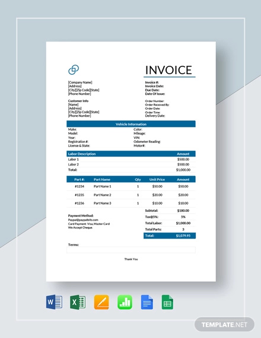Click the Google Sheets format icon
The image size is (261, 338).
tap(167, 302)
